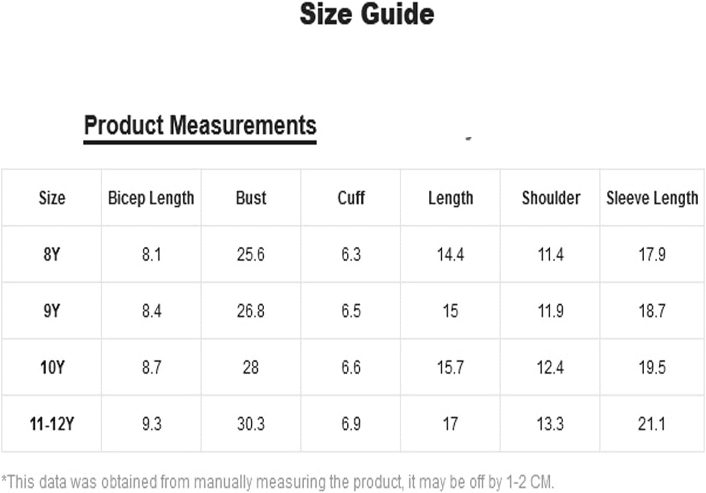The height and width of the screenshot is (493, 706).
Task: Click the Size column header
Action: point(52,198)
